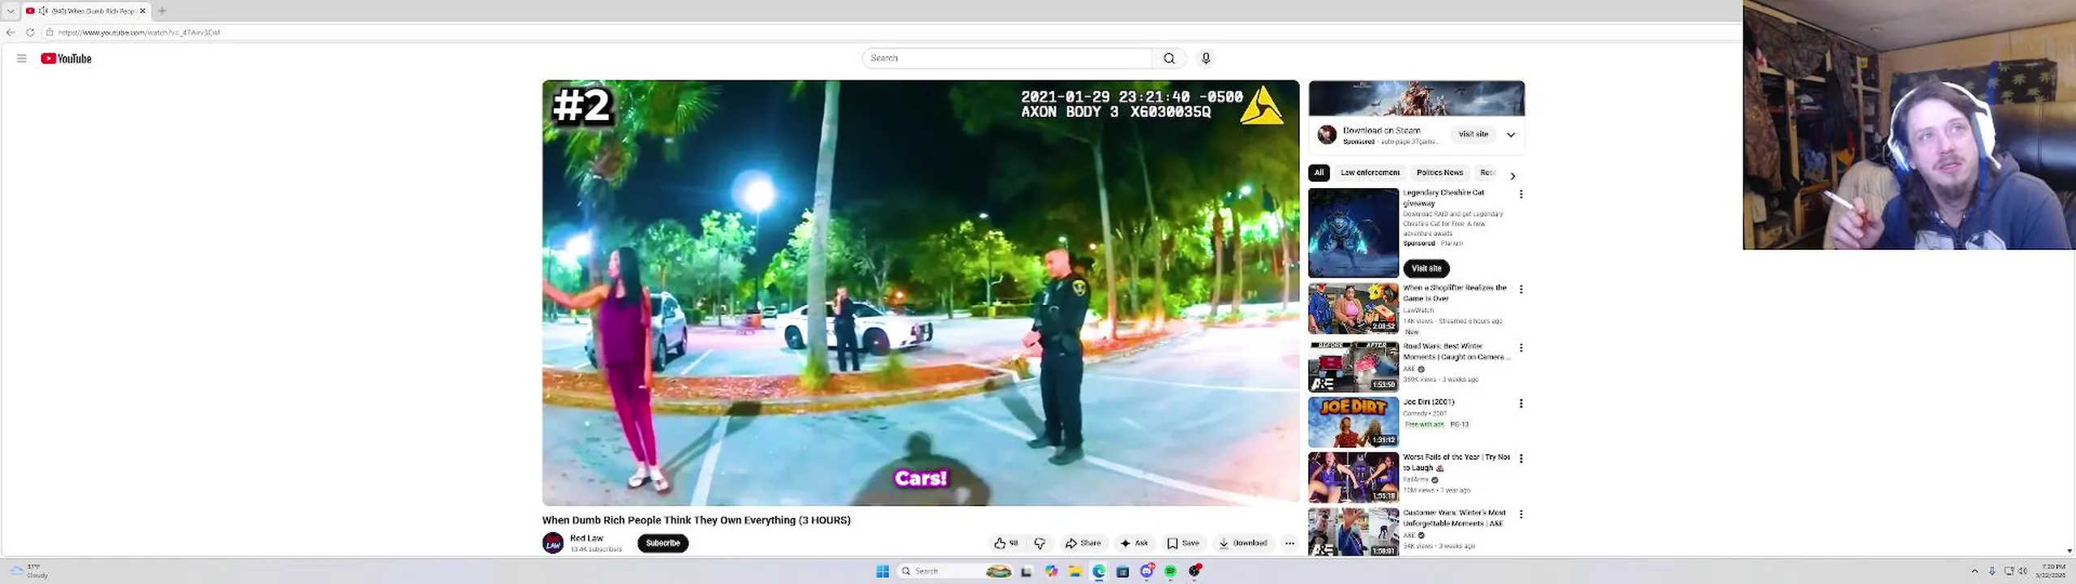
Task: Open options menu for Shoplifter video
Action: (1521, 290)
